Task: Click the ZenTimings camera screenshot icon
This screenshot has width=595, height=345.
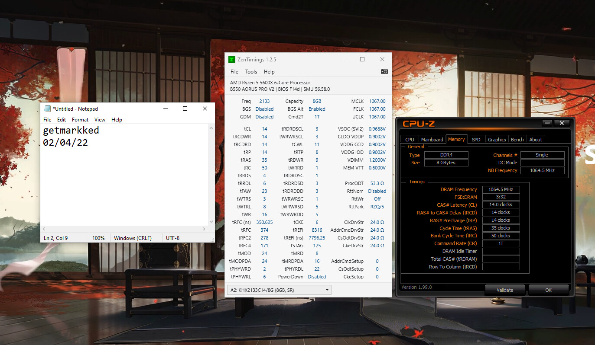Action: coord(384,71)
